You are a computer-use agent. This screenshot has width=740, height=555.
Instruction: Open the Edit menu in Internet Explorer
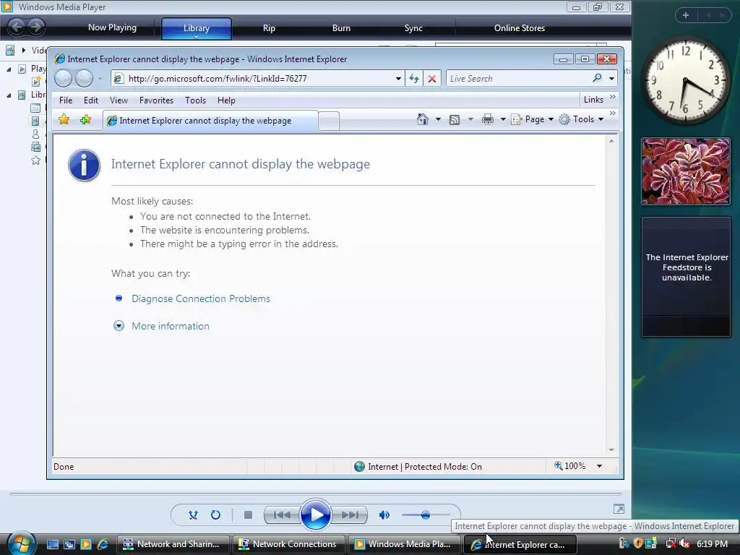coord(91,100)
